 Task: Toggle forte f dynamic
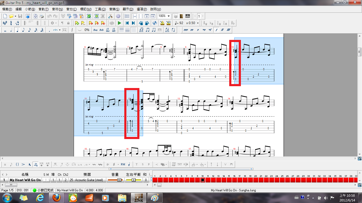(x=216, y=30)
